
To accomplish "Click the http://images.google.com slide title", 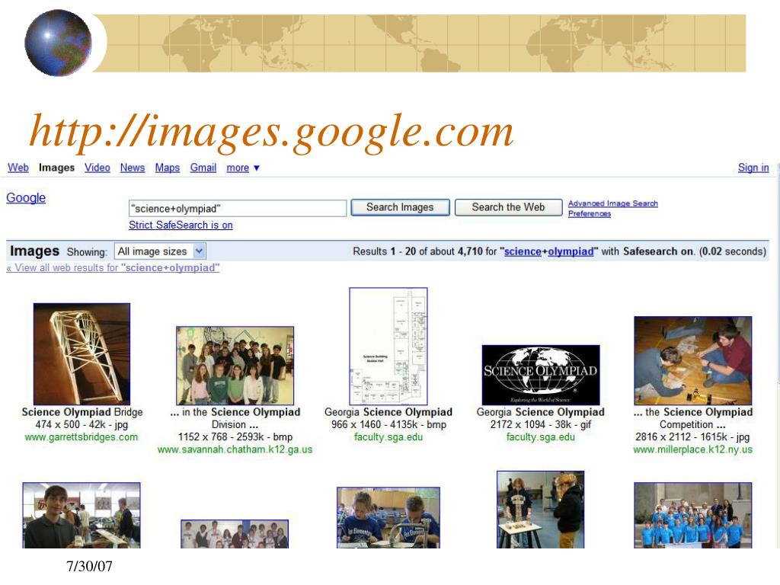I will pyautogui.click(x=271, y=132).
